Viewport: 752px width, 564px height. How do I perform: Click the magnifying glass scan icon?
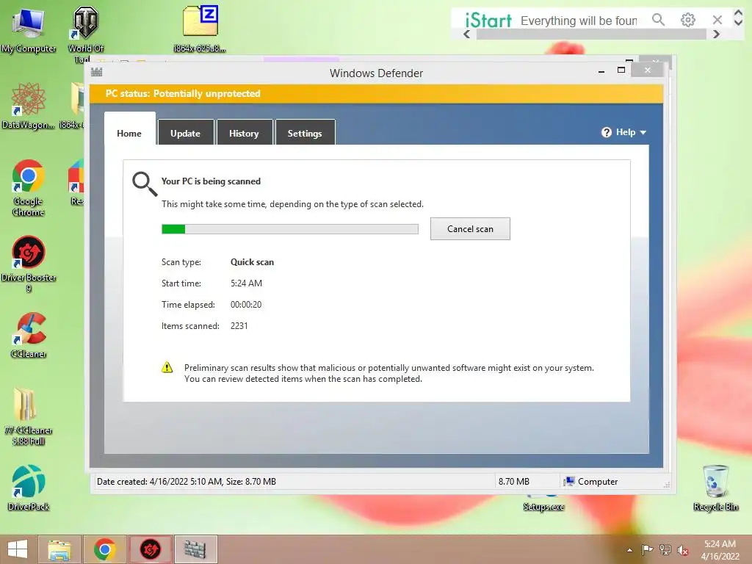145,184
